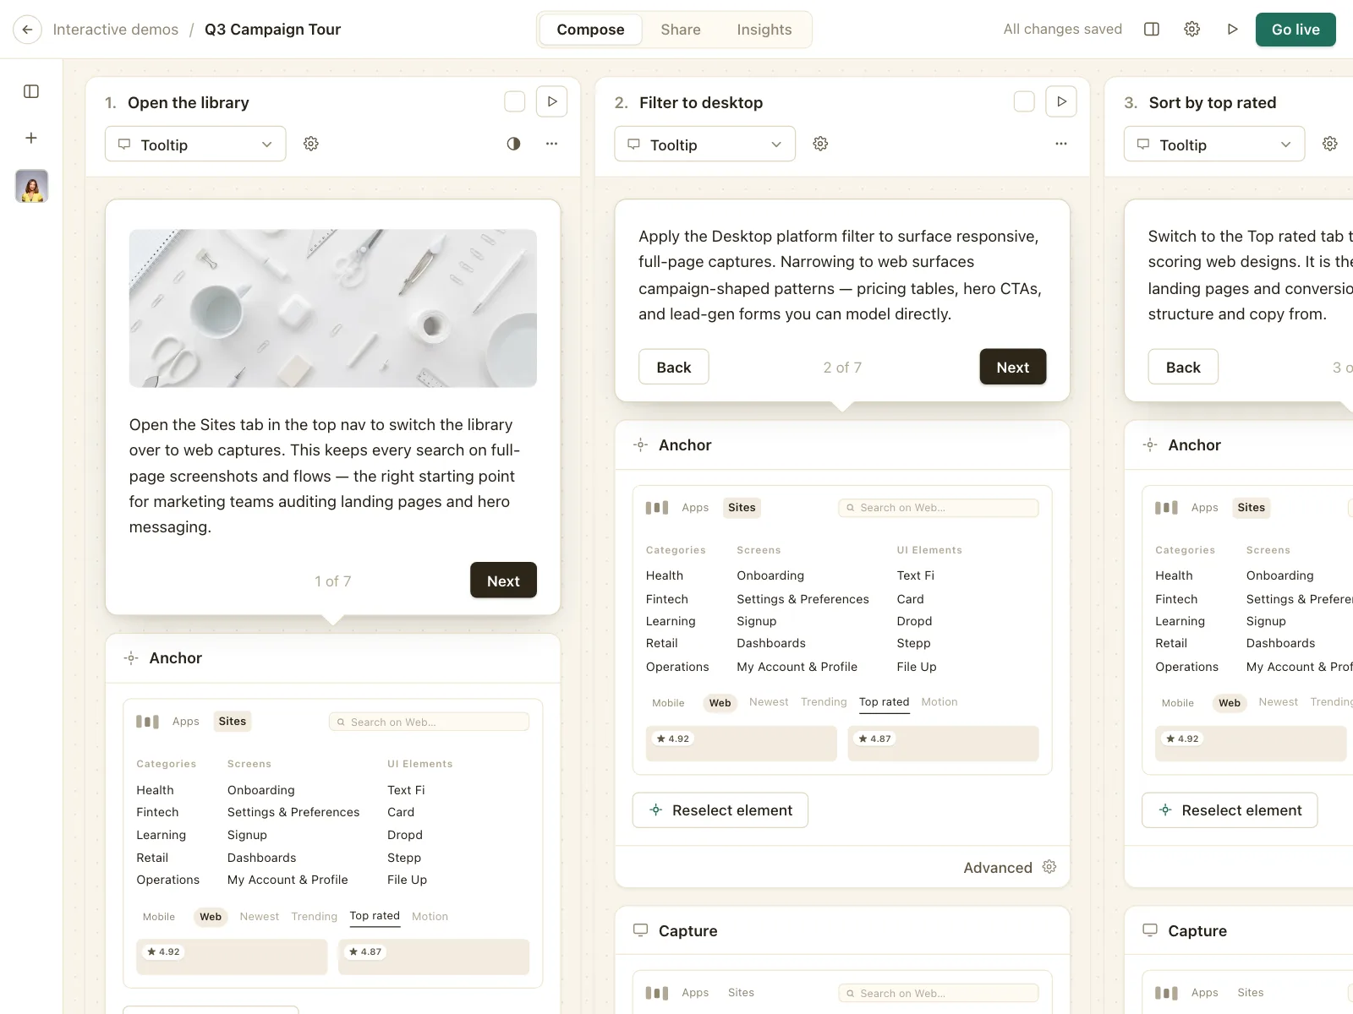1353x1014 pixels.
Task: Click the Go live button
Action: pyautogui.click(x=1295, y=30)
